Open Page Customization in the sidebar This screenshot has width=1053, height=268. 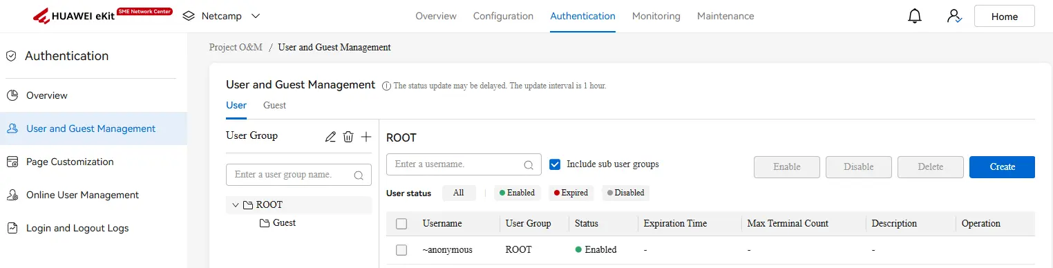[x=93, y=162]
